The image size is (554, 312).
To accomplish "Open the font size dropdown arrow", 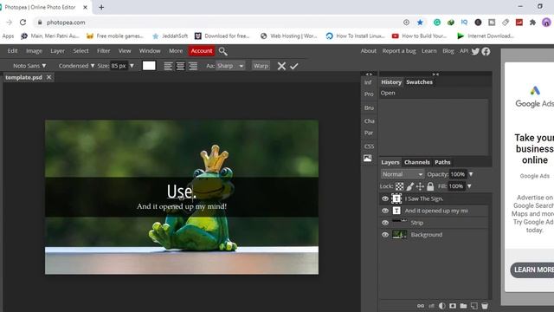I will coord(132,66).
